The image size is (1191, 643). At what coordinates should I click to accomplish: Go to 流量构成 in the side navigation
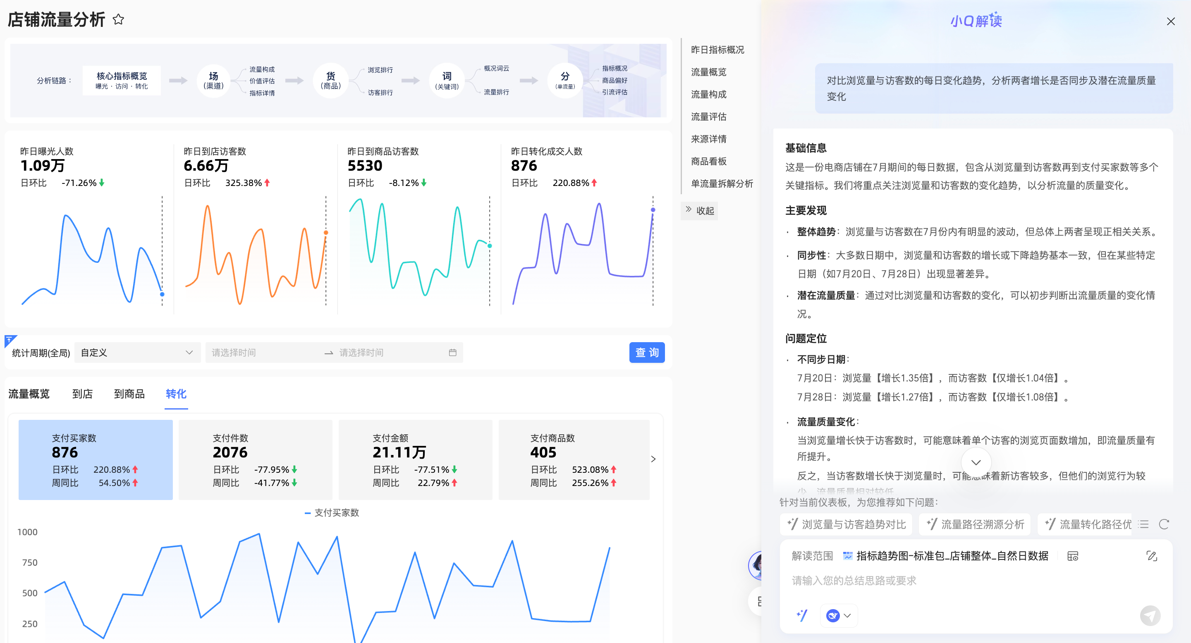[x=708, y=94]
